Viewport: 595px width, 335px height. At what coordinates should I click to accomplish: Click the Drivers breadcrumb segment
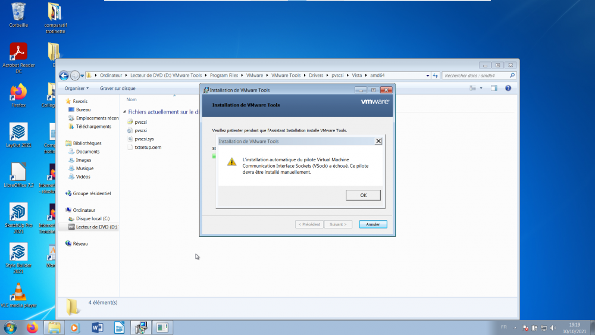click(x=316, y=75)
